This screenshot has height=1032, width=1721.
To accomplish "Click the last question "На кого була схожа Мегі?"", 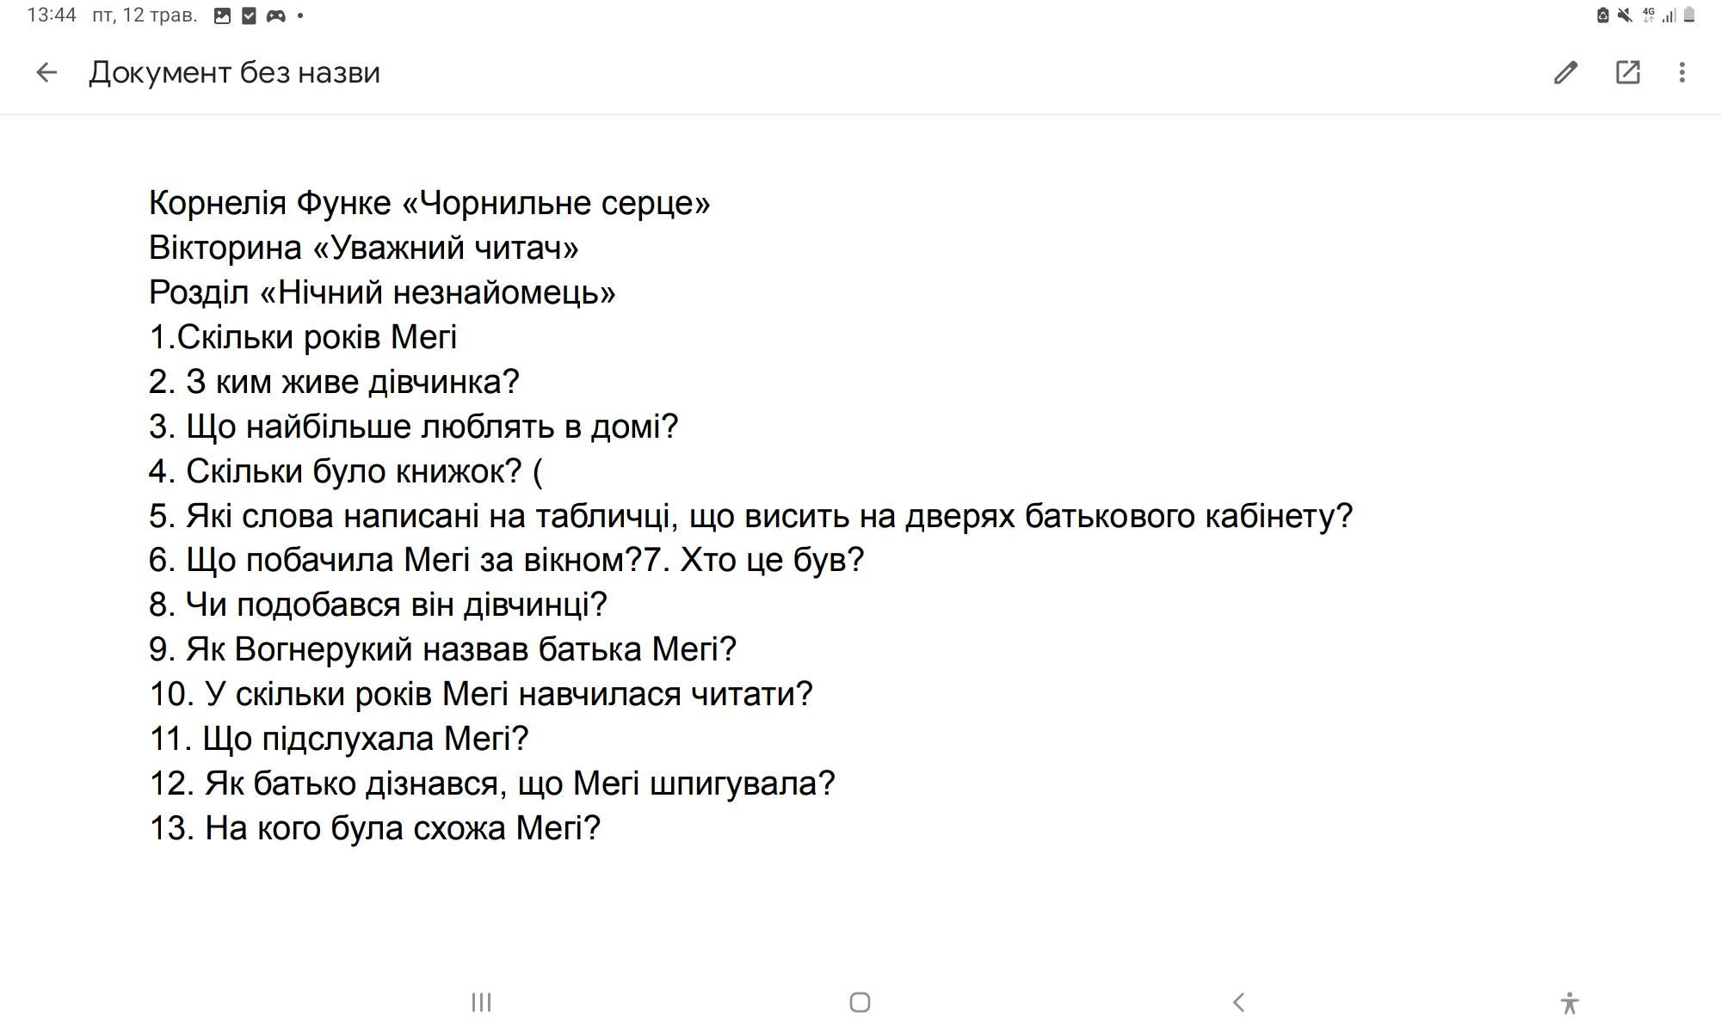I will pos(374,828).
